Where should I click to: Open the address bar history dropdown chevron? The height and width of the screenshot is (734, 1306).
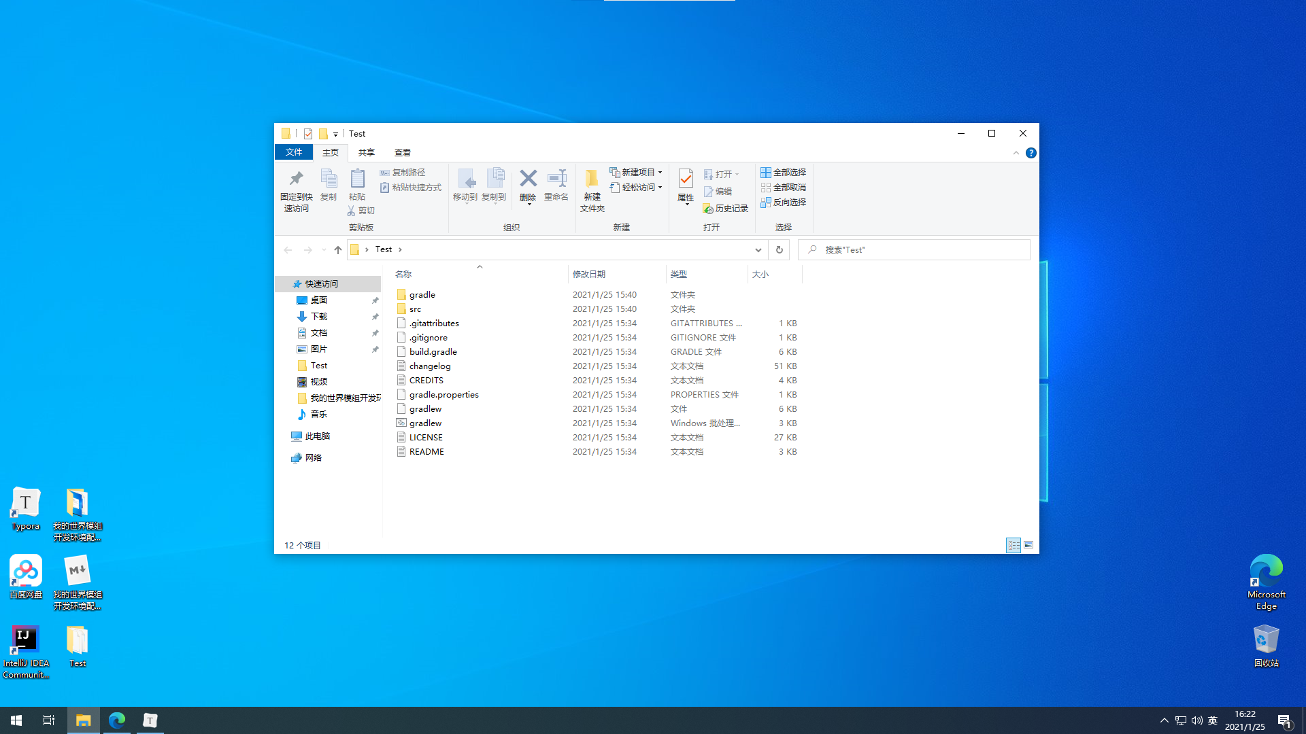pyautogui.click(x=758, y=250)
